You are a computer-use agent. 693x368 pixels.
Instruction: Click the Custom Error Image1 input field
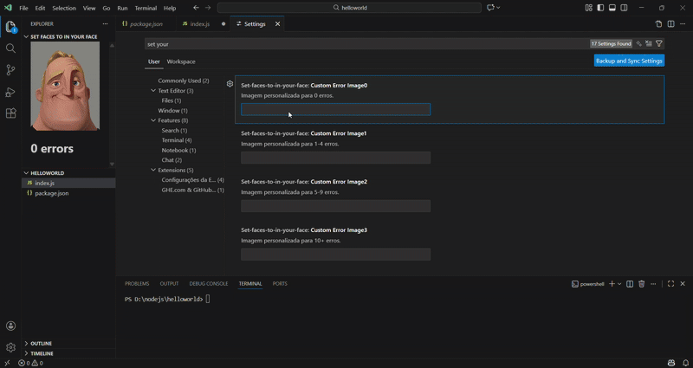coord(335,158)
